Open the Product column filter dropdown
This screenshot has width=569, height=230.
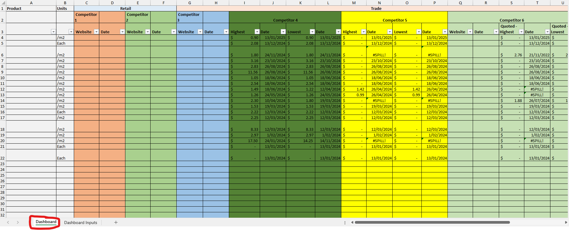[x=53, y=32]
